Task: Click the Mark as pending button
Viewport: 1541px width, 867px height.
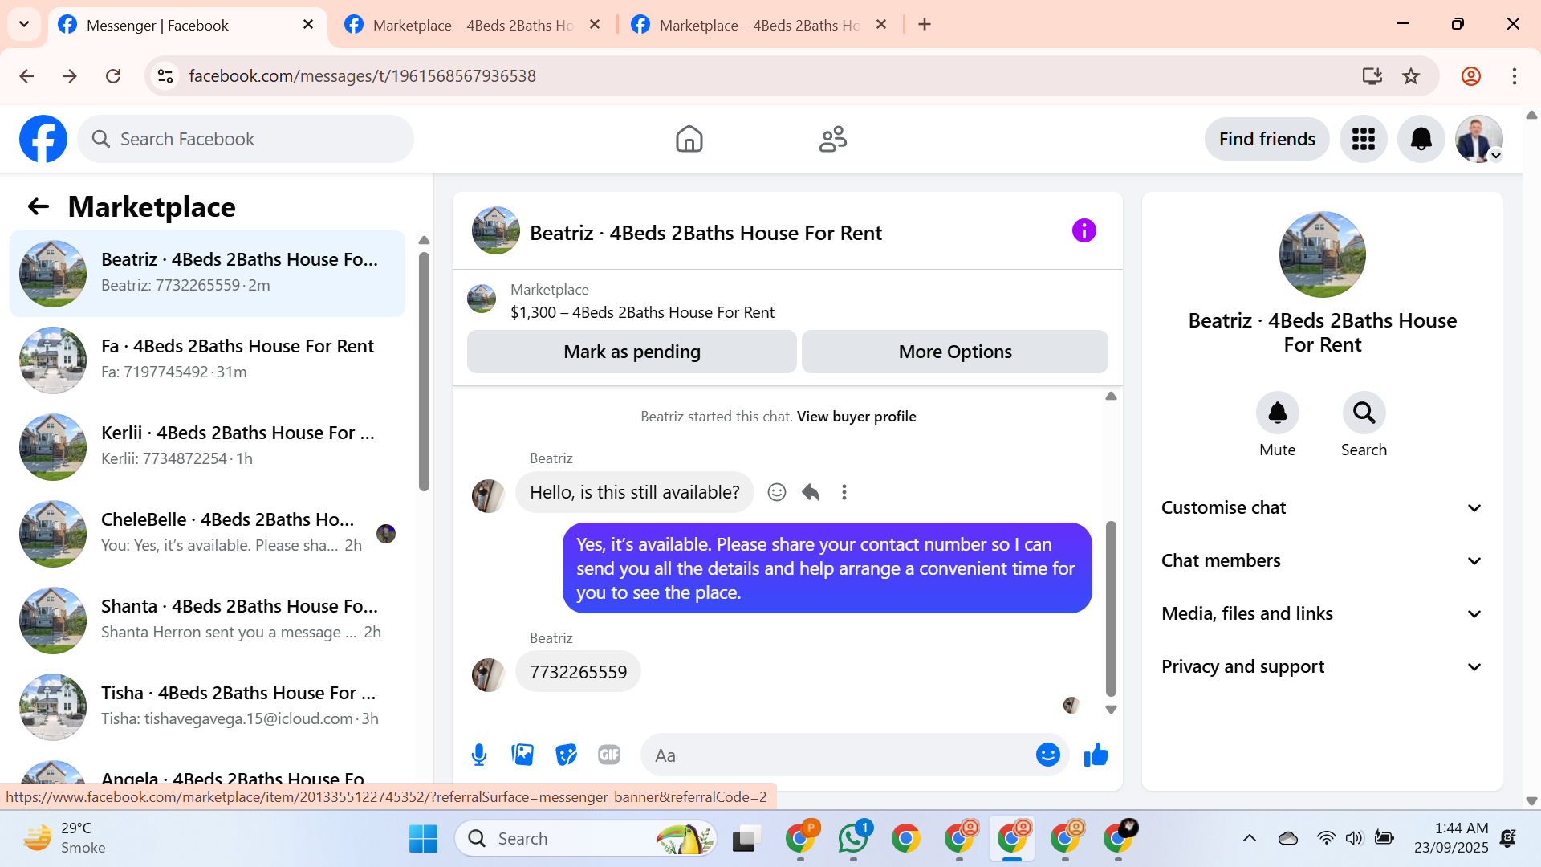Action: pyautogui.click(x=632, y=352)
